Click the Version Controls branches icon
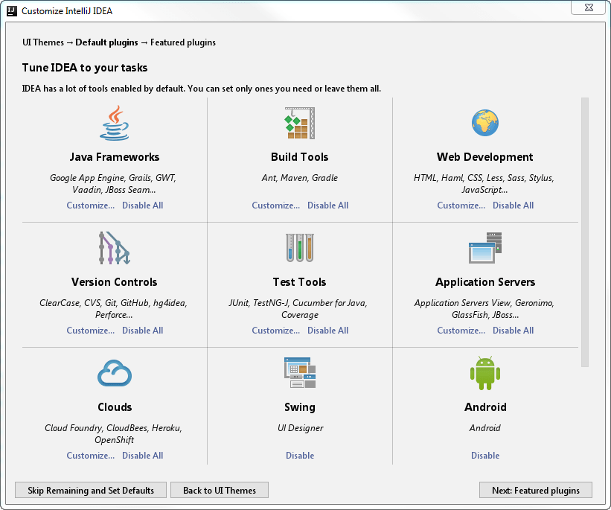 [114, 248]
